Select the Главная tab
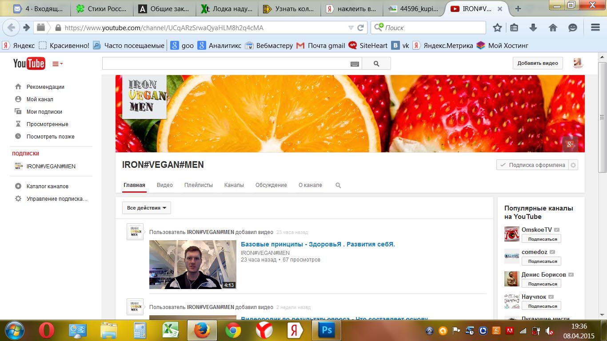This screenshot has width=607, height=341. click(134, 185)
